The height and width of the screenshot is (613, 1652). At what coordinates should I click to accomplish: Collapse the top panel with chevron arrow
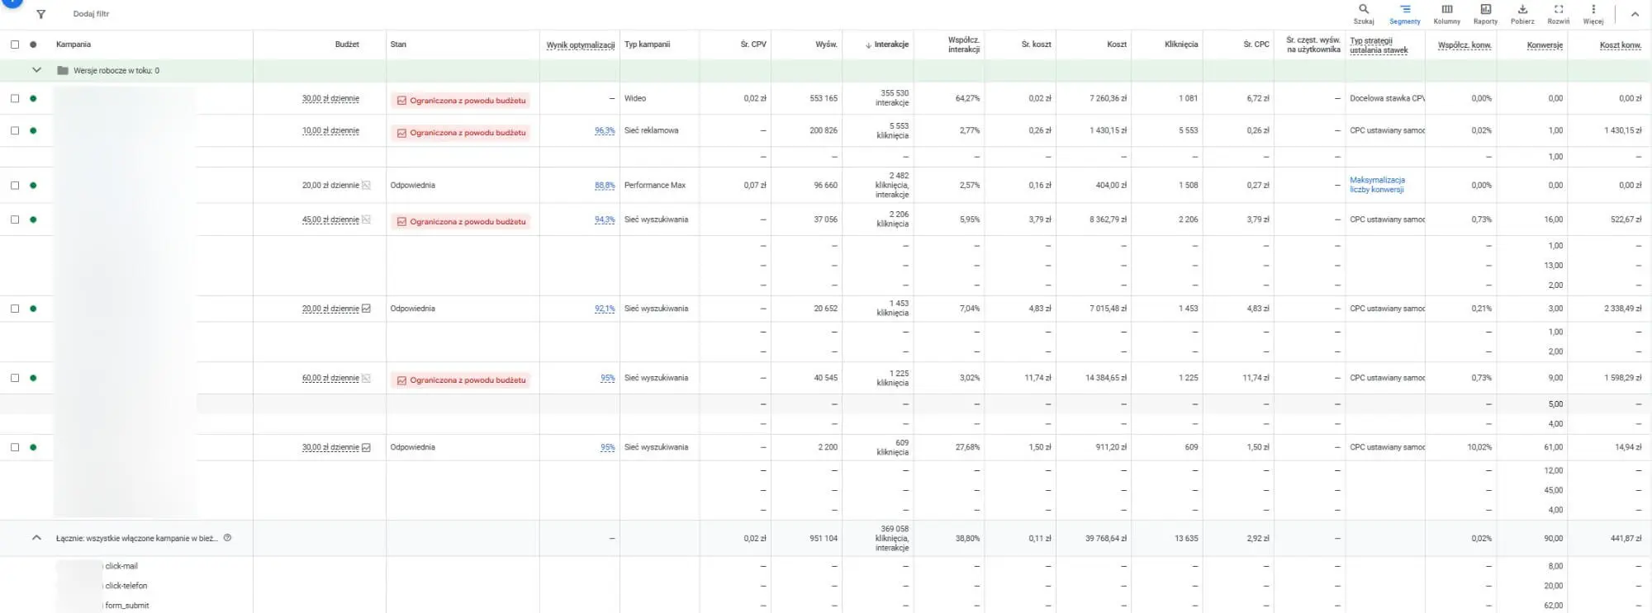(x=1635, y=14)
